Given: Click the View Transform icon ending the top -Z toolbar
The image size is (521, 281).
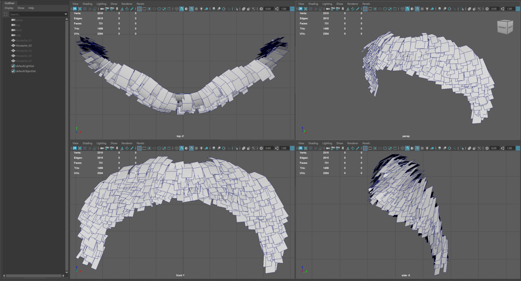Looking at the screenshot, I should click(x=291, y=9).
